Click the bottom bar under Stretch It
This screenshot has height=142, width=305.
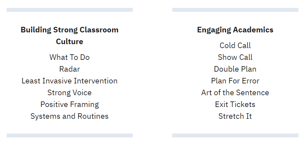point(235,135)
